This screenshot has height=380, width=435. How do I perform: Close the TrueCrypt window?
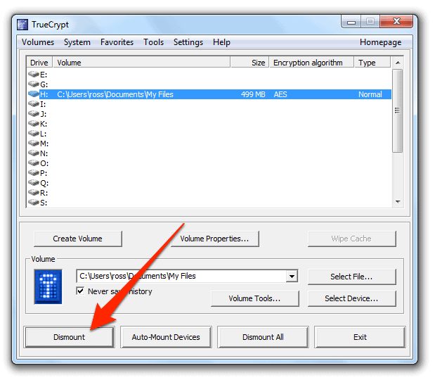(397, 22)
